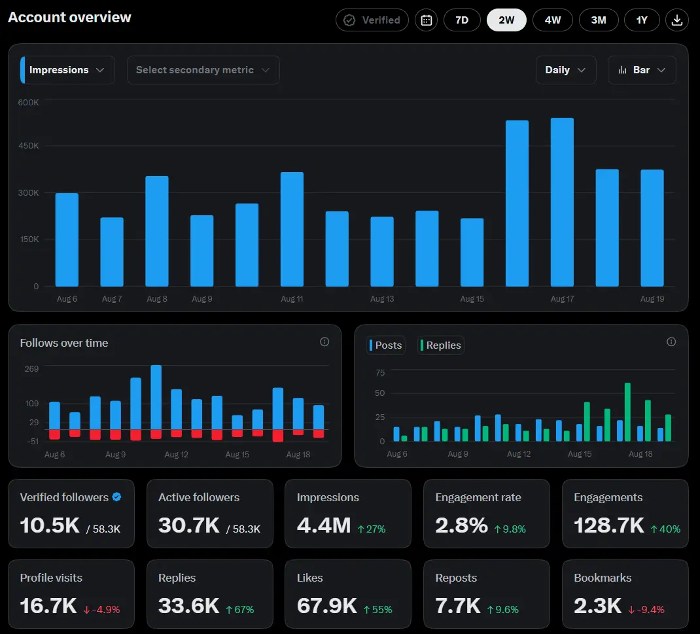Open the Impressions primary metric dropdown

[67, 70]
